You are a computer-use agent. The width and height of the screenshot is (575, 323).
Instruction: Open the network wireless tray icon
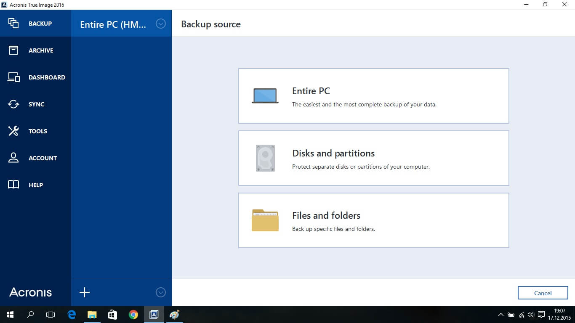522,315
